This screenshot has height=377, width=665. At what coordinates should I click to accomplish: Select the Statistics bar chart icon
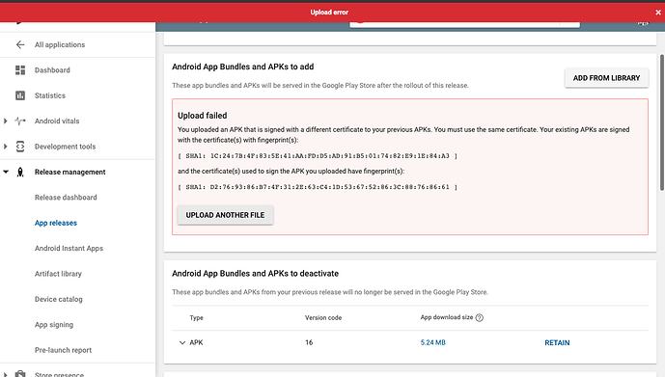click(x=20, y=95)
